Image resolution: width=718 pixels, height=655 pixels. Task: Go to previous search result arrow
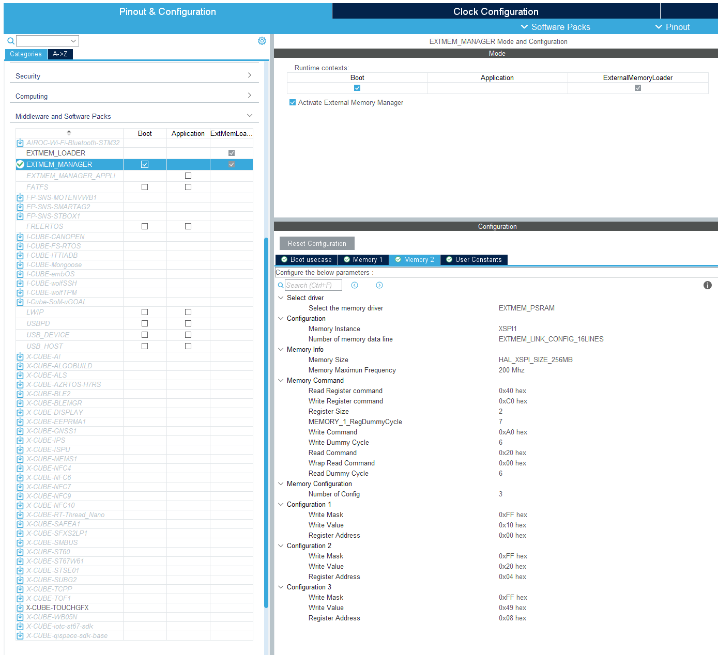coord(355,285)
